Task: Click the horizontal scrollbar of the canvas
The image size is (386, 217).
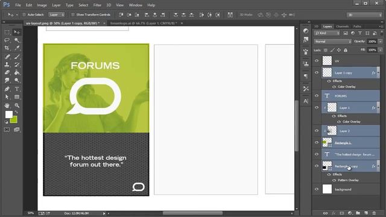Action: (192, 213)
